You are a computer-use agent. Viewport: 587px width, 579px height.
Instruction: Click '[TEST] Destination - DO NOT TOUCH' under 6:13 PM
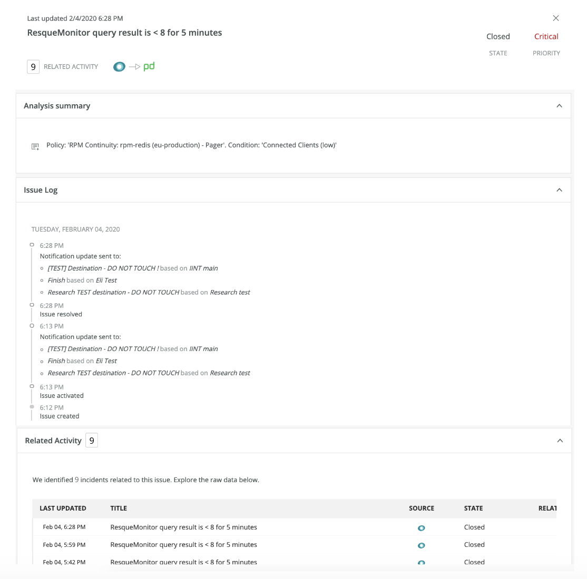[103, 348]
